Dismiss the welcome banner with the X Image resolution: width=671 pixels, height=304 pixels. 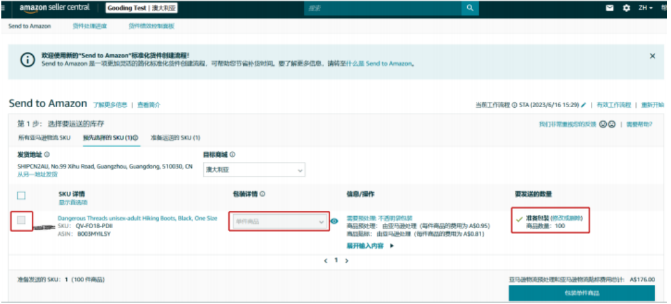652,56
